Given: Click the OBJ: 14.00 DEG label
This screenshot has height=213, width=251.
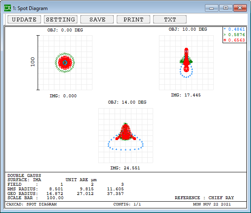Looking at the screenshot, I should (127, 102).
